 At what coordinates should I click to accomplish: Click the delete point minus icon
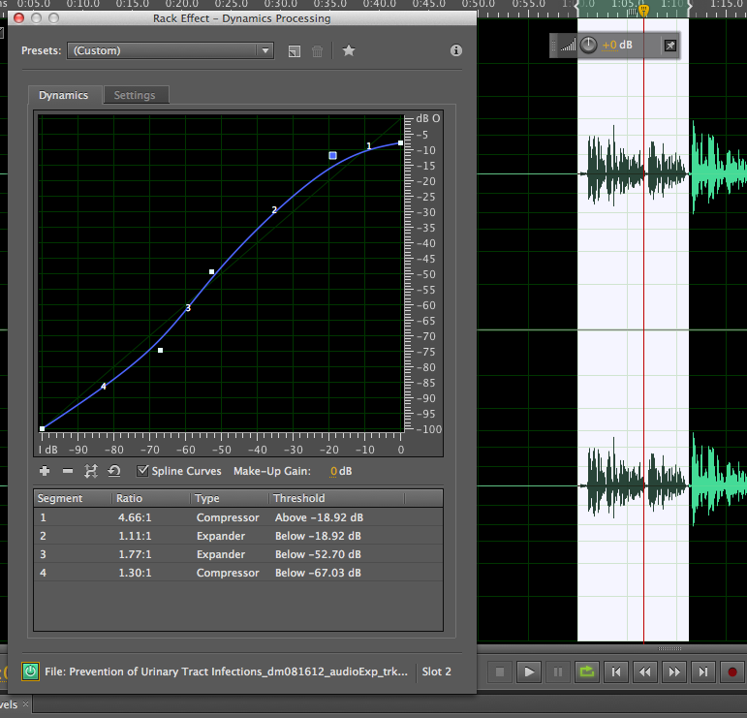click(68, 471)
